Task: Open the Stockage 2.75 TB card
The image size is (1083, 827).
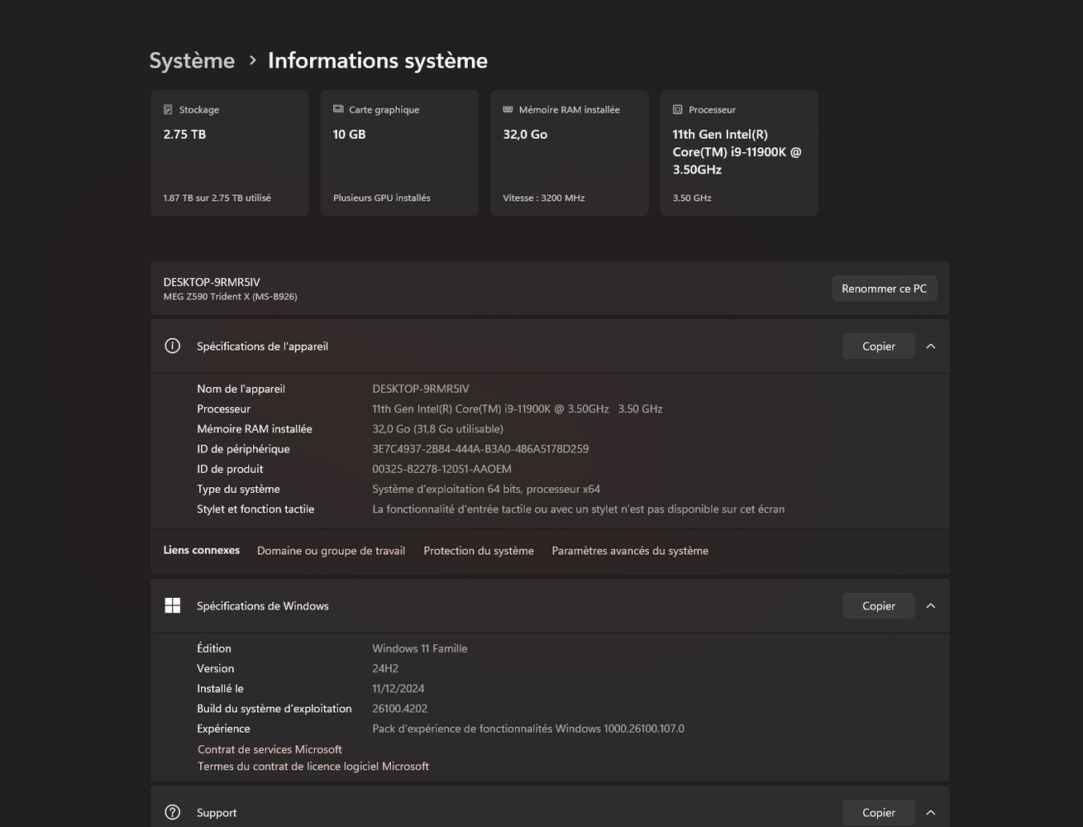Action: pos(230,153)
